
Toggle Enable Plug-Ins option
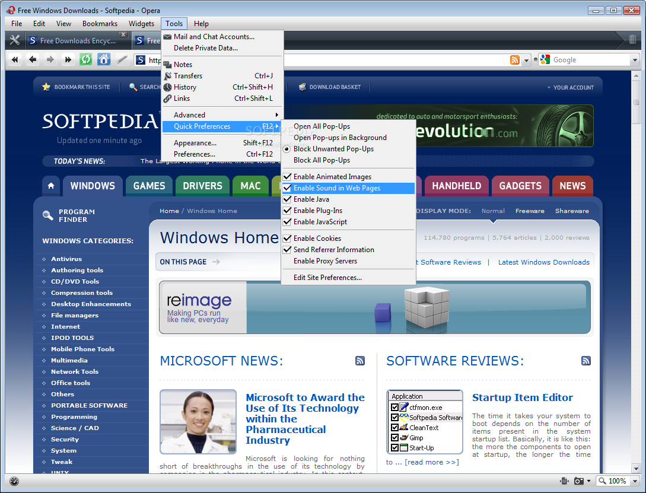coord(349,211)
